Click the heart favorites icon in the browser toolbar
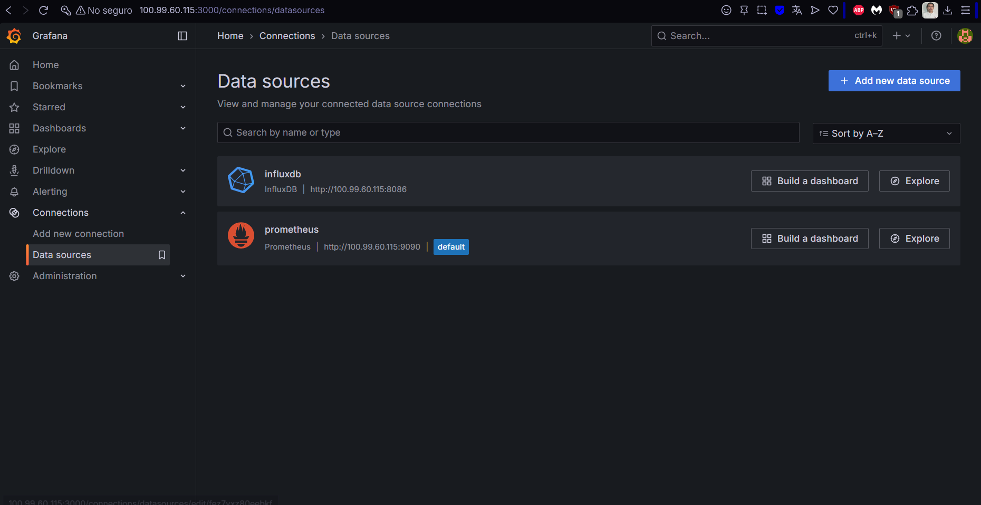The height and width of the screenshot is (505, 981). [833, 10]
